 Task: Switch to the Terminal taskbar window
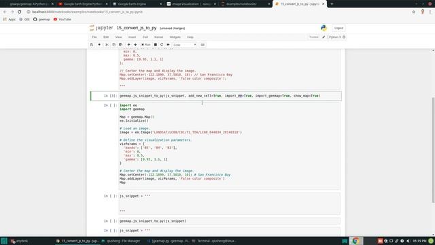214,241
